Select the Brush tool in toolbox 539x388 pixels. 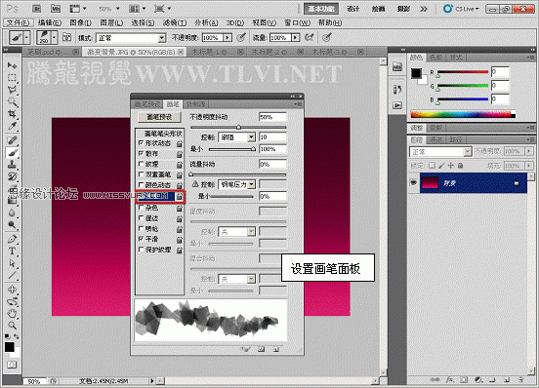pos(12,153)
